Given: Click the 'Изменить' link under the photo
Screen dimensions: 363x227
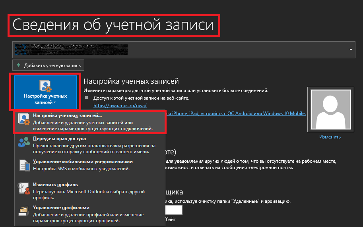Looking at the screenshot, I should click(x=330, y=137).
